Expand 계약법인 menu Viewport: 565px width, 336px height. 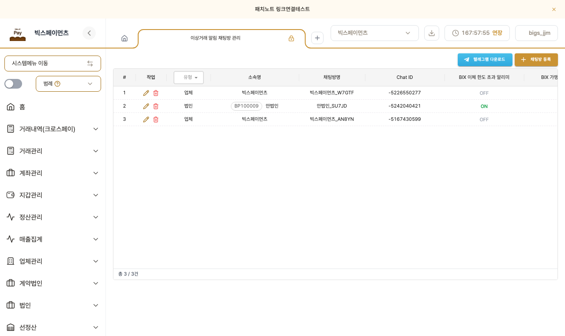pyautogui.click(x=53, y=283)
